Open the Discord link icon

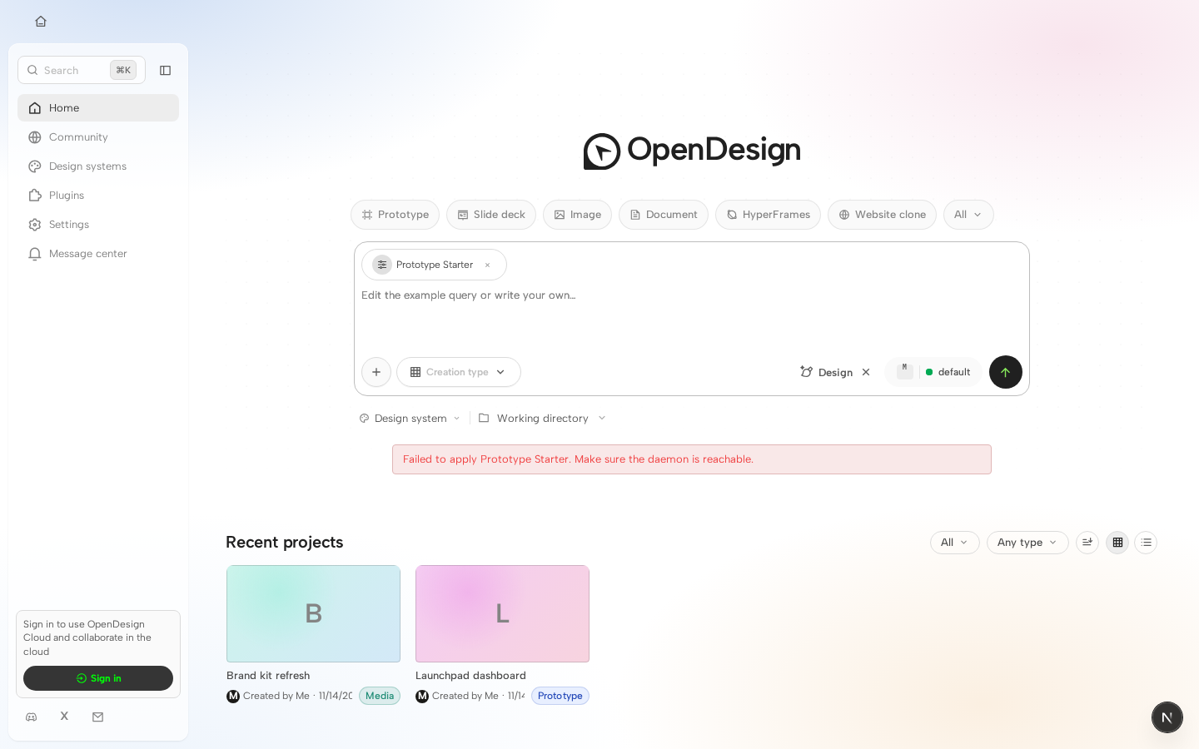pyautogui.click(x=32, y=717)
